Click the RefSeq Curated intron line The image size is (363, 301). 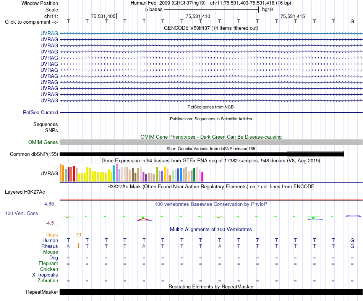click(211, 112)
